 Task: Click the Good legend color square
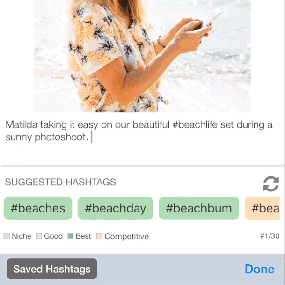(x=39, y=236)
